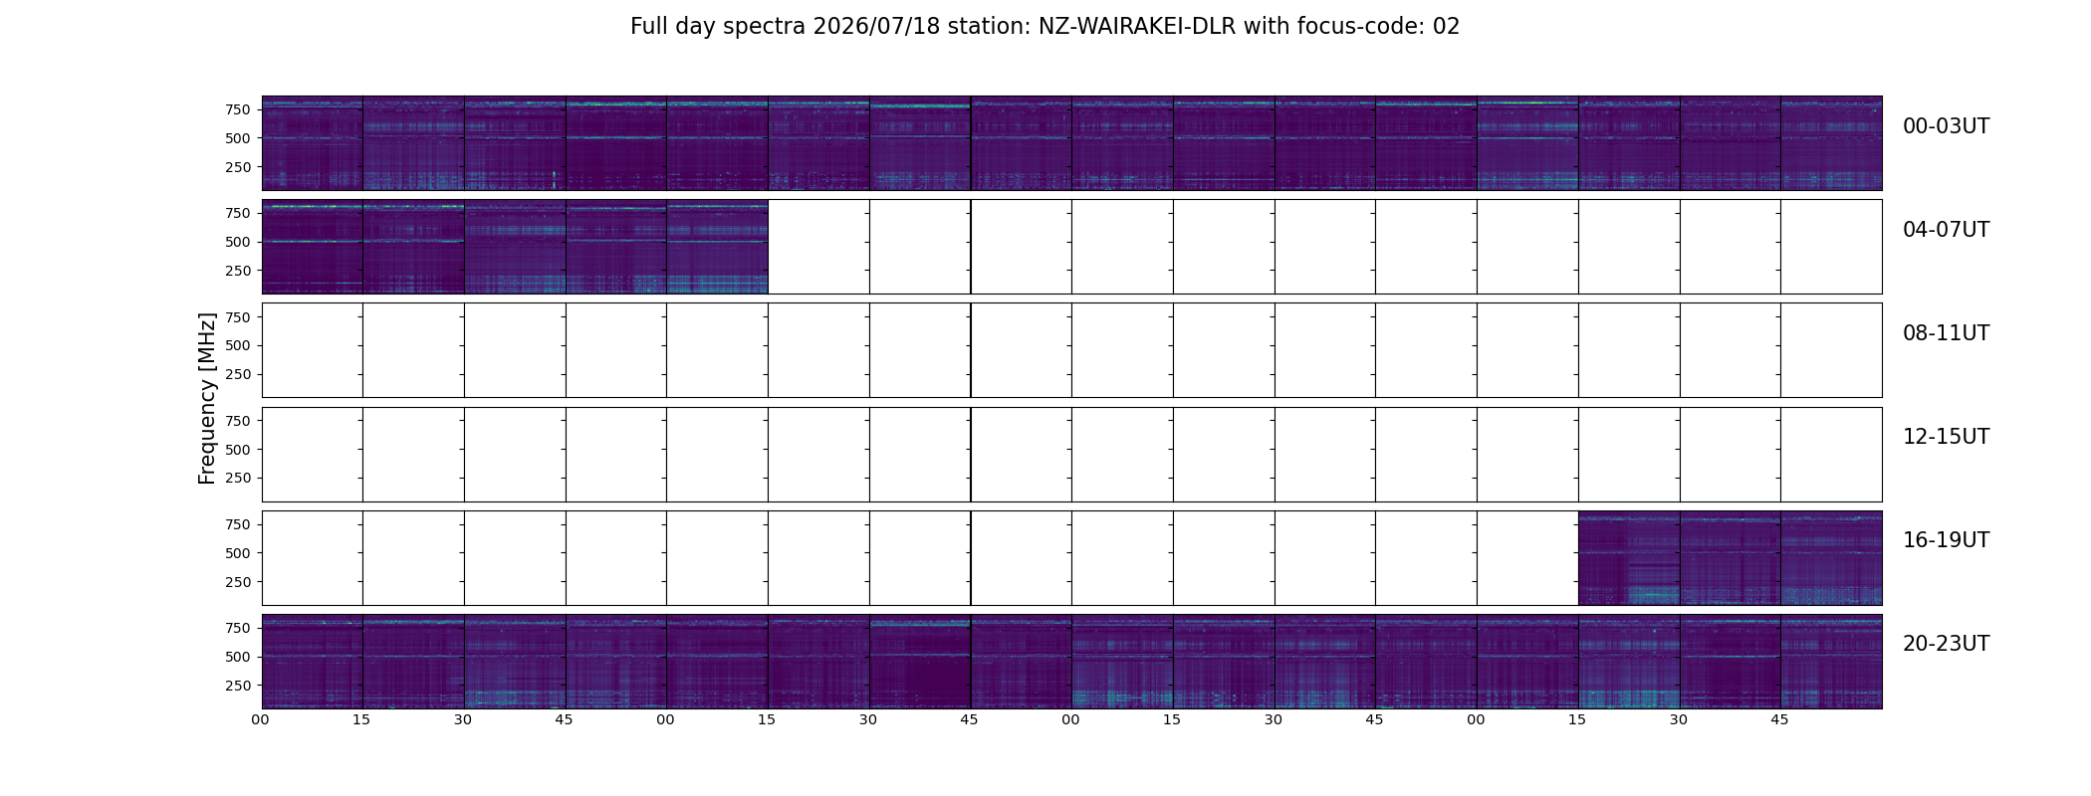2091x796 pixels.
Task: Select the 16-19UT row label
Action: (1946, 540)
